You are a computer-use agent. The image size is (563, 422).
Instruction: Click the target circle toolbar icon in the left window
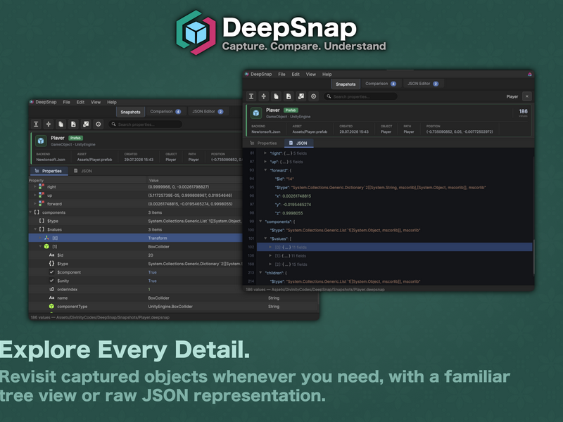[x=98, y=124]
